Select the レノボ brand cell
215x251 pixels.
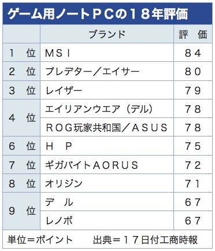(x=107, y=220)
